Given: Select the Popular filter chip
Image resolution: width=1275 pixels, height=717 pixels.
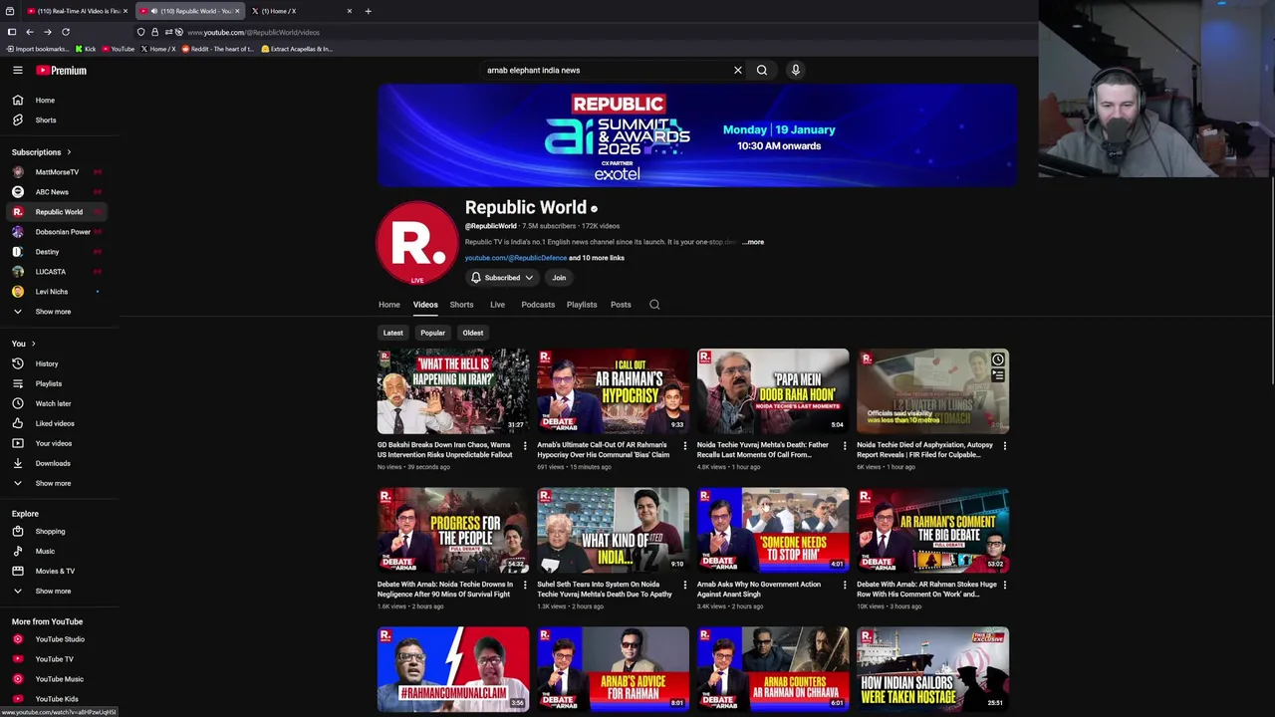Looking at the screenshot, I should 432,333.
